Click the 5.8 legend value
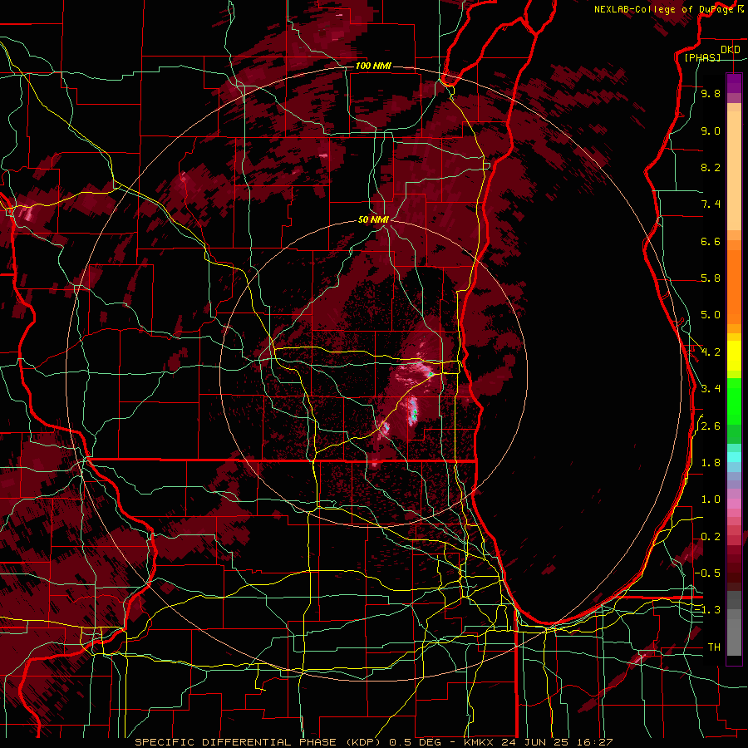Viewport: 748px width, 748px height. (x=711, y=278)
